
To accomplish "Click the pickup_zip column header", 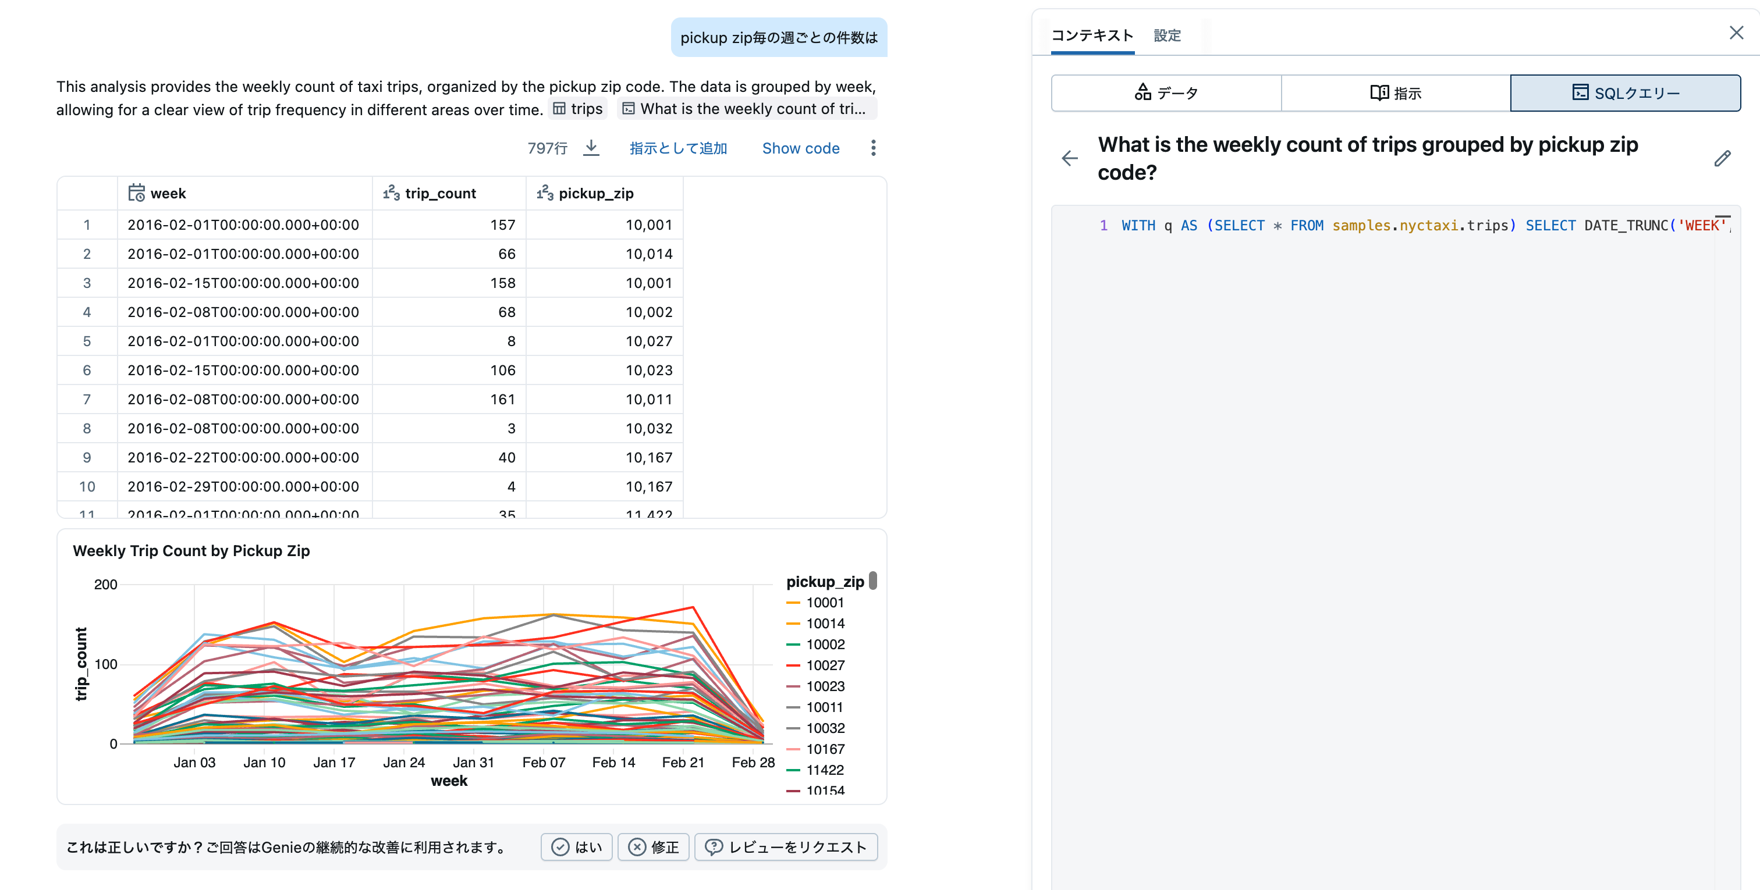I will pyautogui.click(x=595, y=193).
